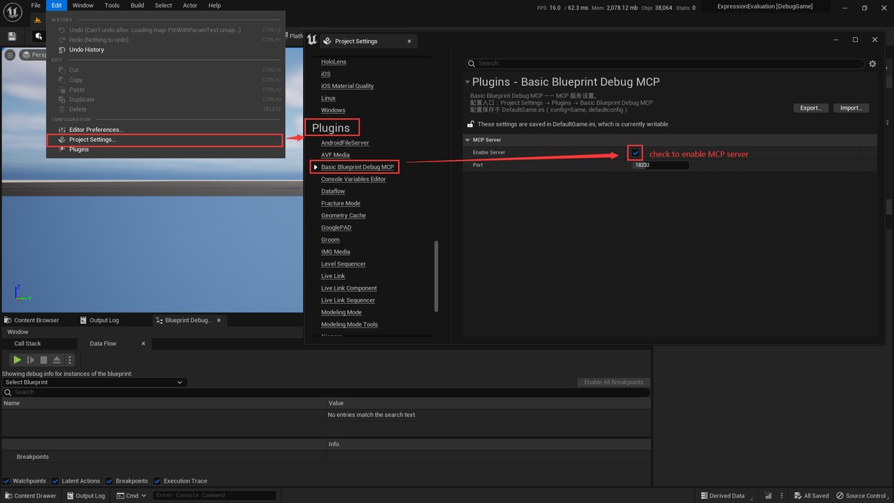The image size is (894, 503).
Task: Open Output Log from bottom status bar
Action: (x=85, y=496)
